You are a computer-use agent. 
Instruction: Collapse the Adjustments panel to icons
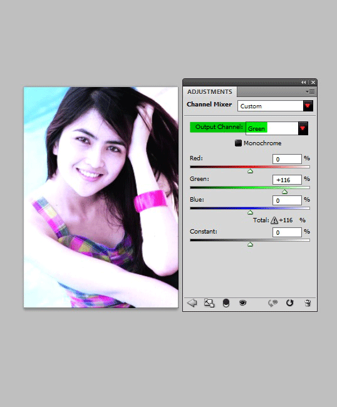point(304,82)
